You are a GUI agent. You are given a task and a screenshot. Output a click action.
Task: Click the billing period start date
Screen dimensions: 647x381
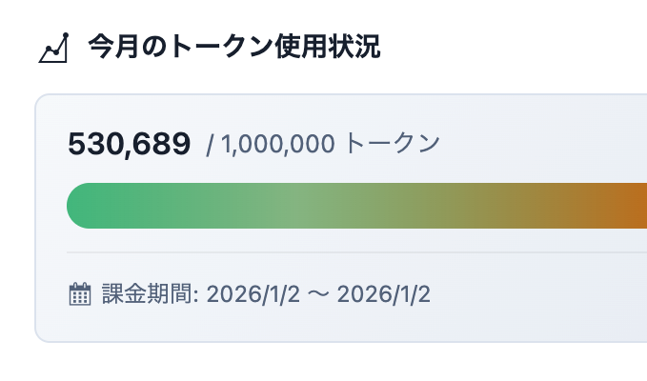[253, 293]
